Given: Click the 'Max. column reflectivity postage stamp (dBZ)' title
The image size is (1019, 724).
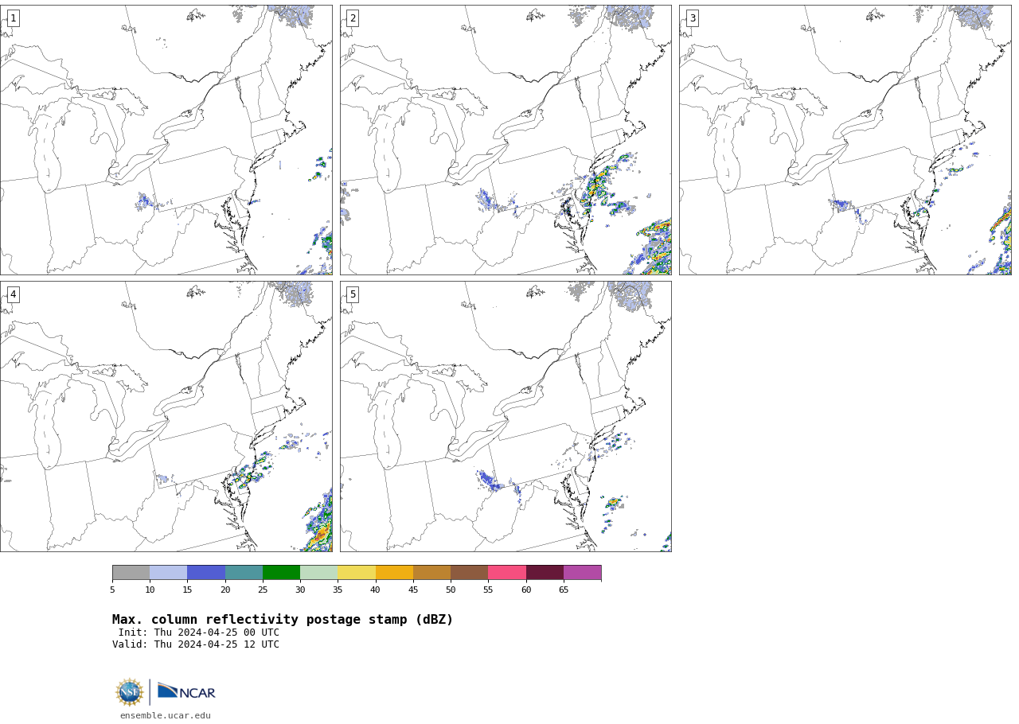Looking at the screenshot, I should (x=283, y=620).
